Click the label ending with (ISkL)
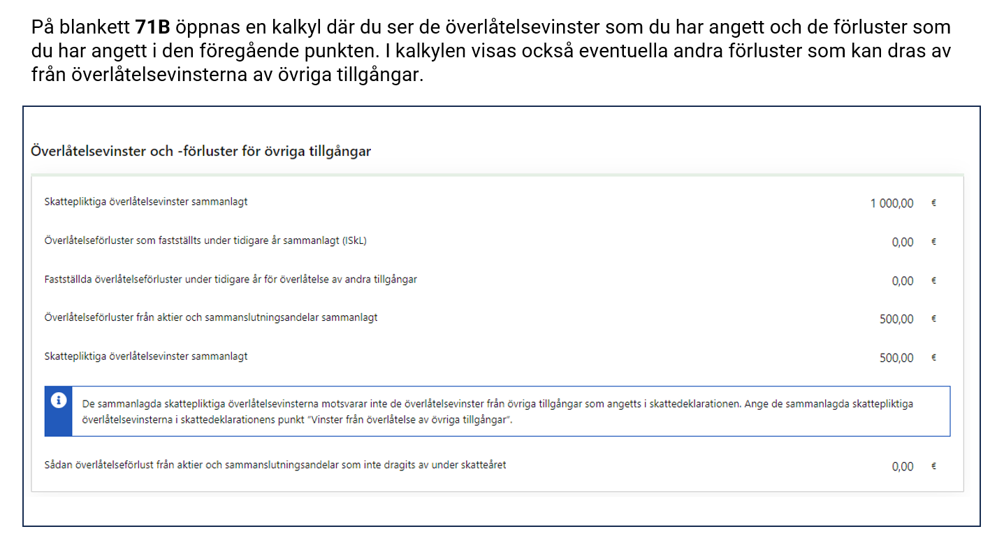1004x557 pixels. pyautogui.click(x=205, y=241)
